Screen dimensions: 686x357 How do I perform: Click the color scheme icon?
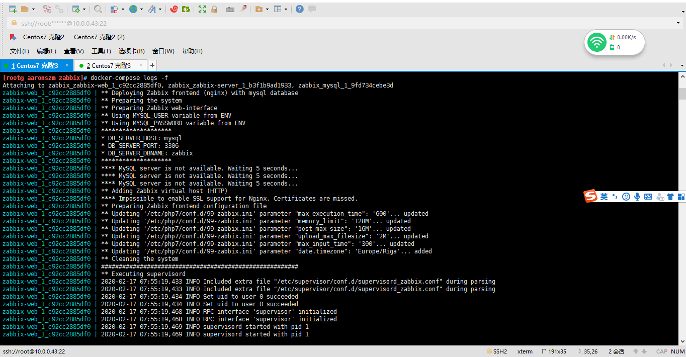tap(114, 9)
